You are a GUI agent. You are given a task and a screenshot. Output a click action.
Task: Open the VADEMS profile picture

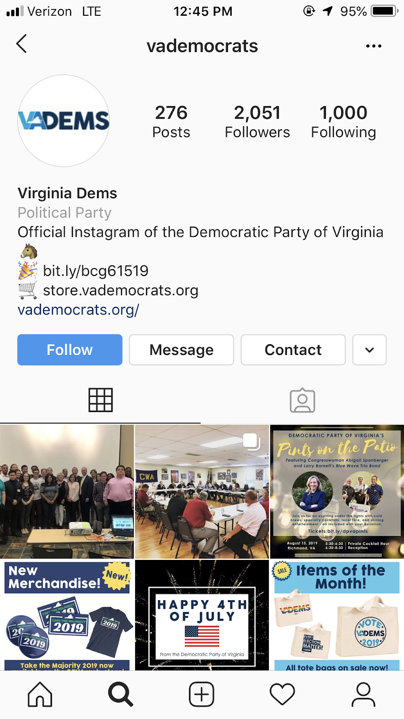coord(64,121)
